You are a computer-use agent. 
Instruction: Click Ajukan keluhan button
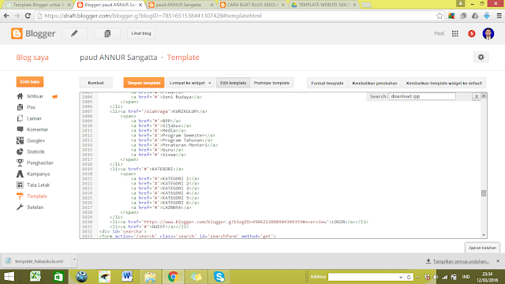(x=482, y=248)
